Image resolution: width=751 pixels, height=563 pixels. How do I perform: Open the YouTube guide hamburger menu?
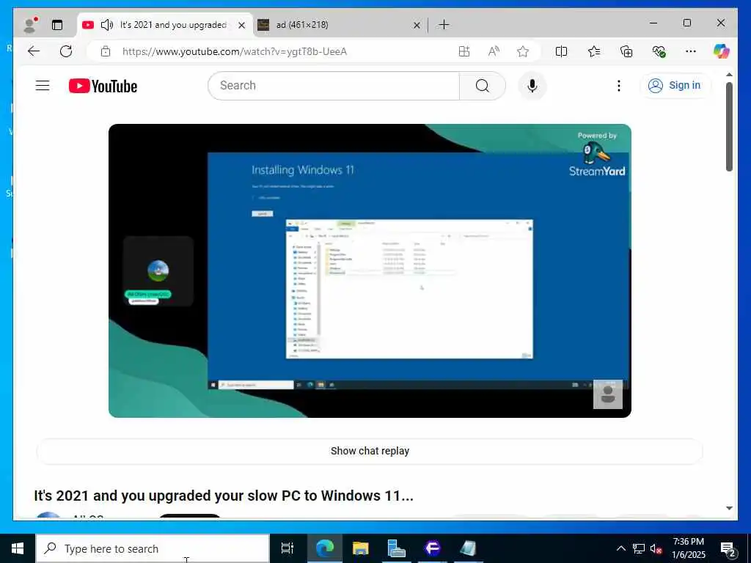(43, 86)
